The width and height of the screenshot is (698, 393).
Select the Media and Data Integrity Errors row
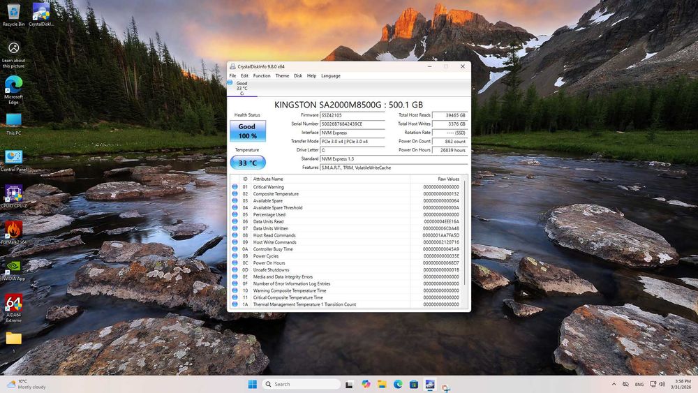[x=347, y=277]
